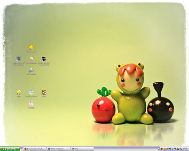
Task: Switch to the Adobe Photoshop taskbar window
Action: point(58,149)
